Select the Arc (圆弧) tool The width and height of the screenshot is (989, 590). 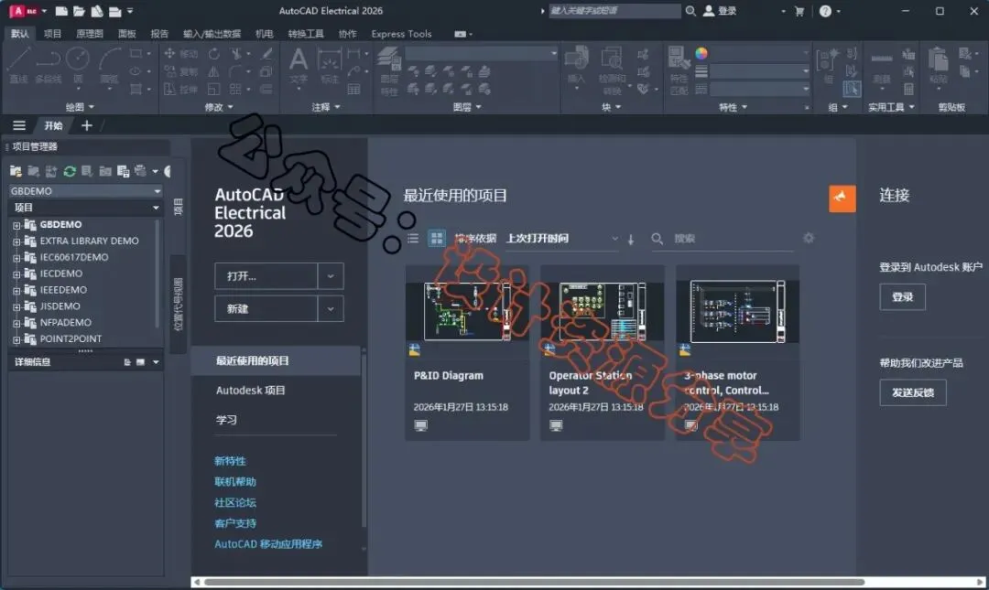[109, 64]
